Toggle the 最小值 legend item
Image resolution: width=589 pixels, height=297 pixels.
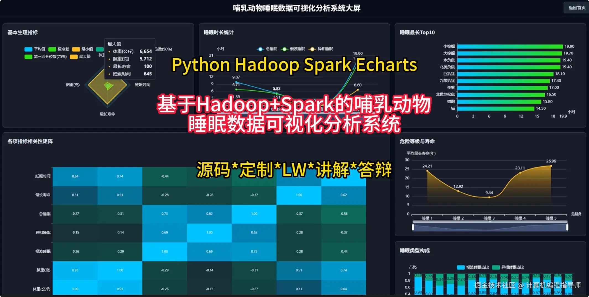(x=82, y=49)
